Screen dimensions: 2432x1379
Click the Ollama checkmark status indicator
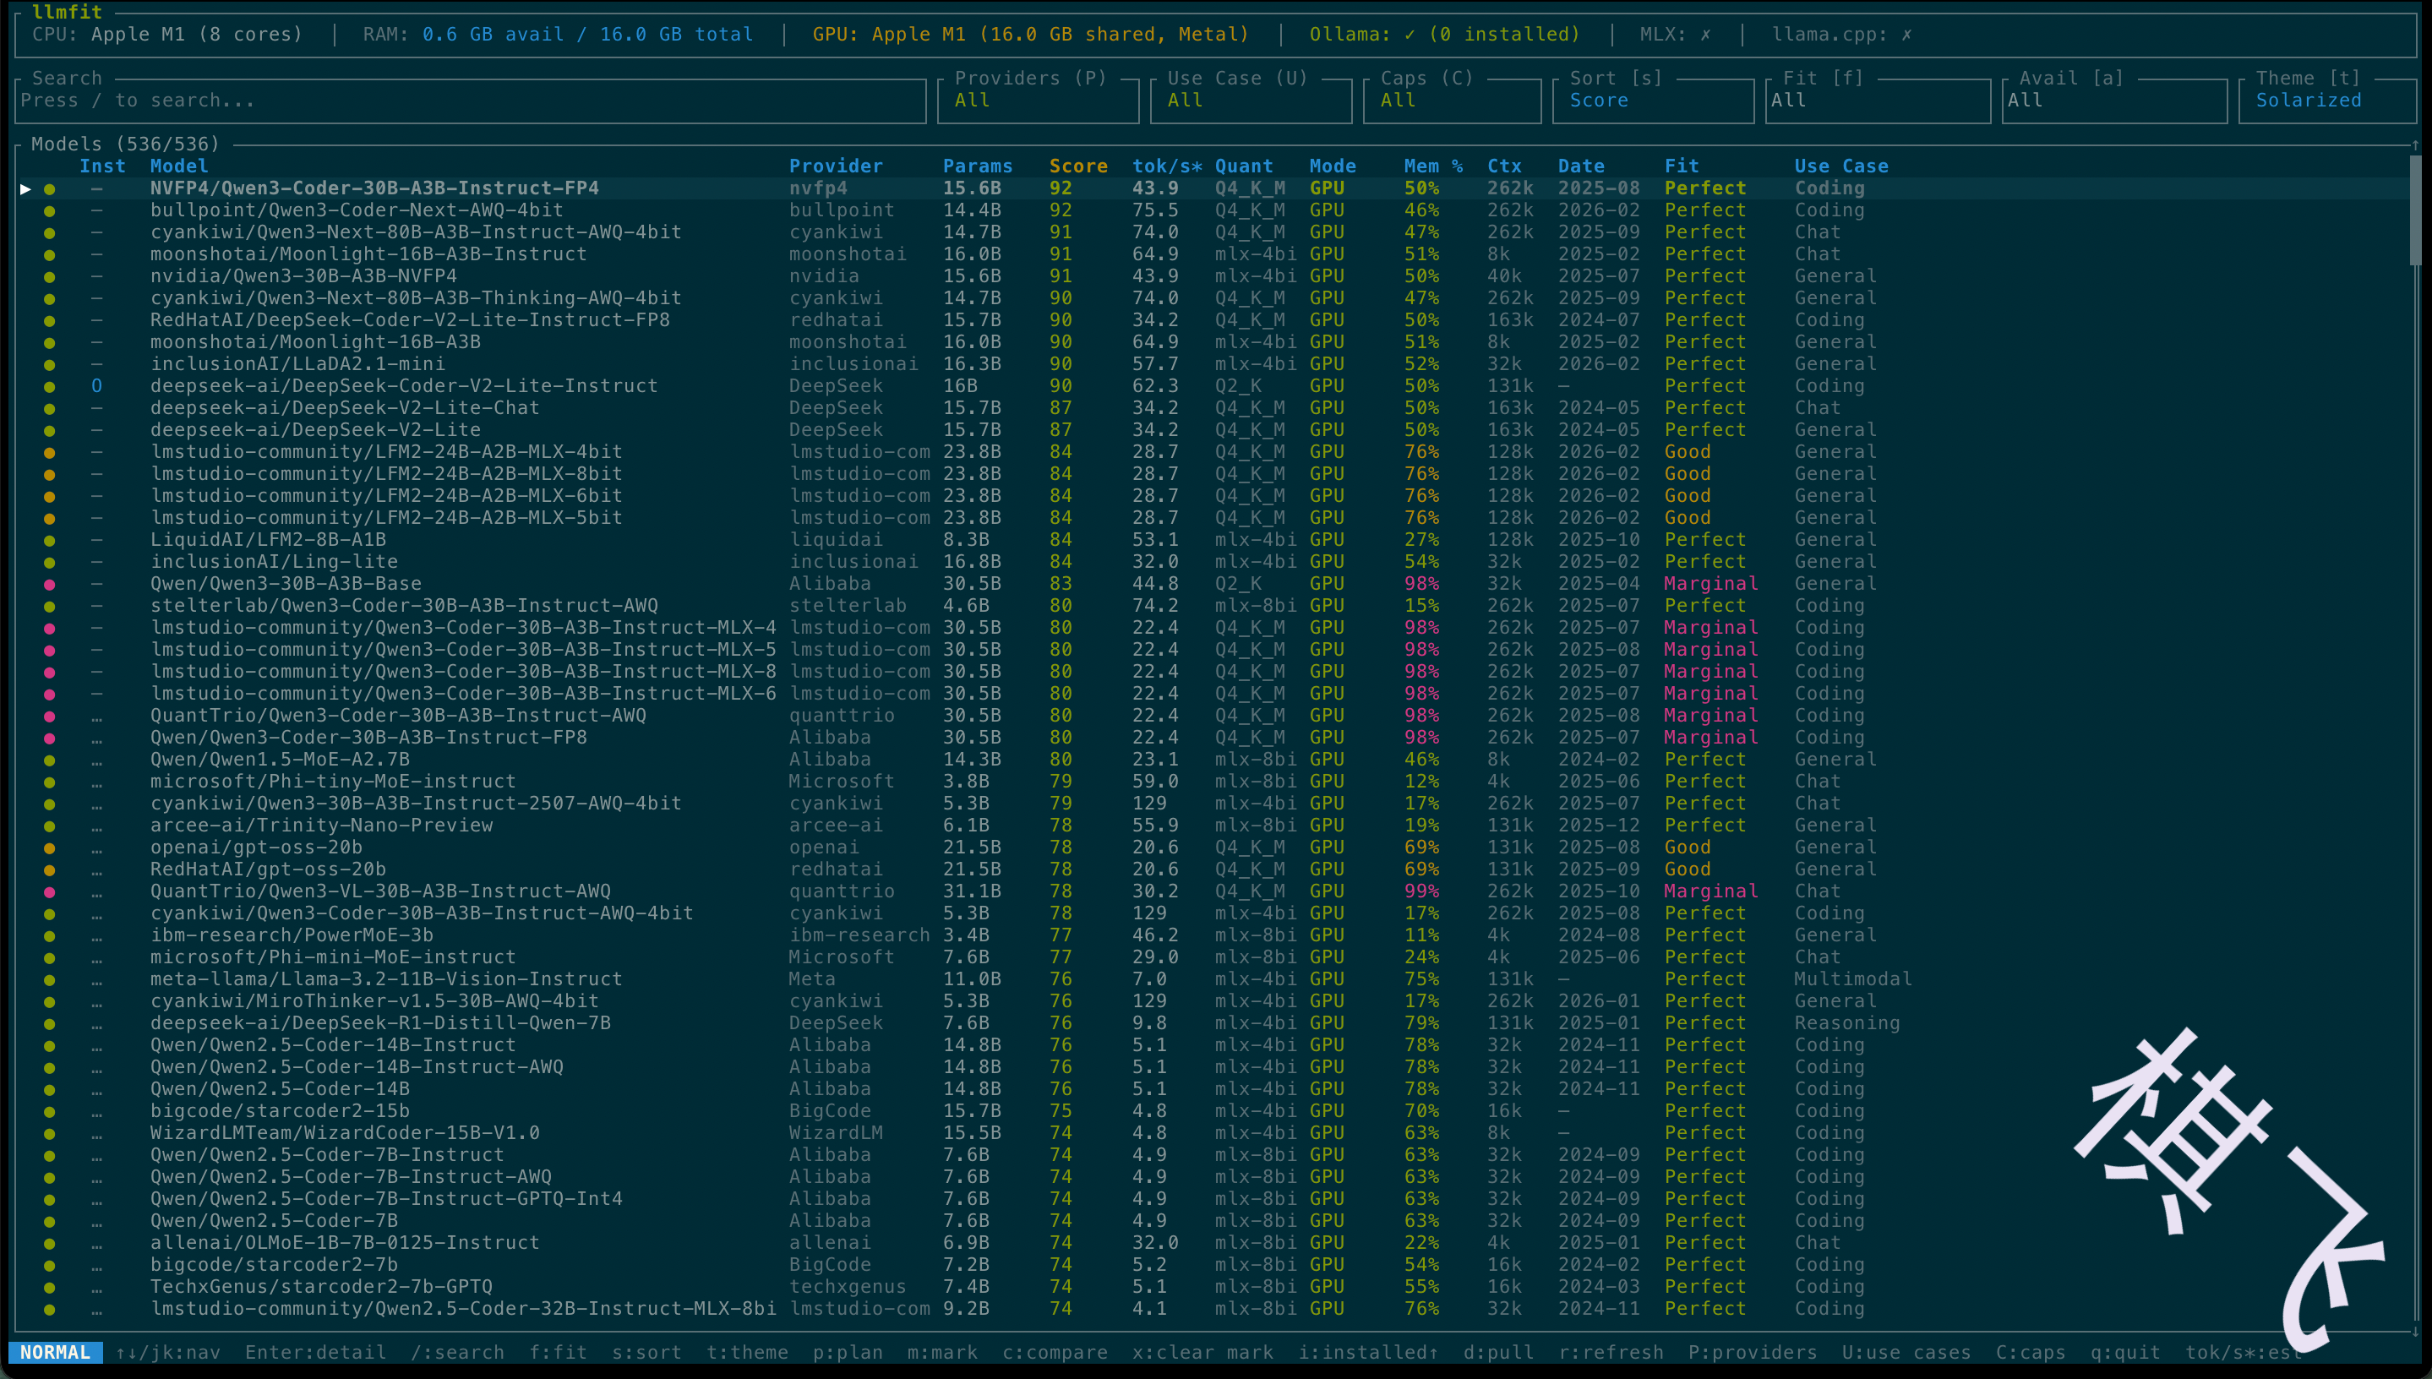tap(1410, 34)
